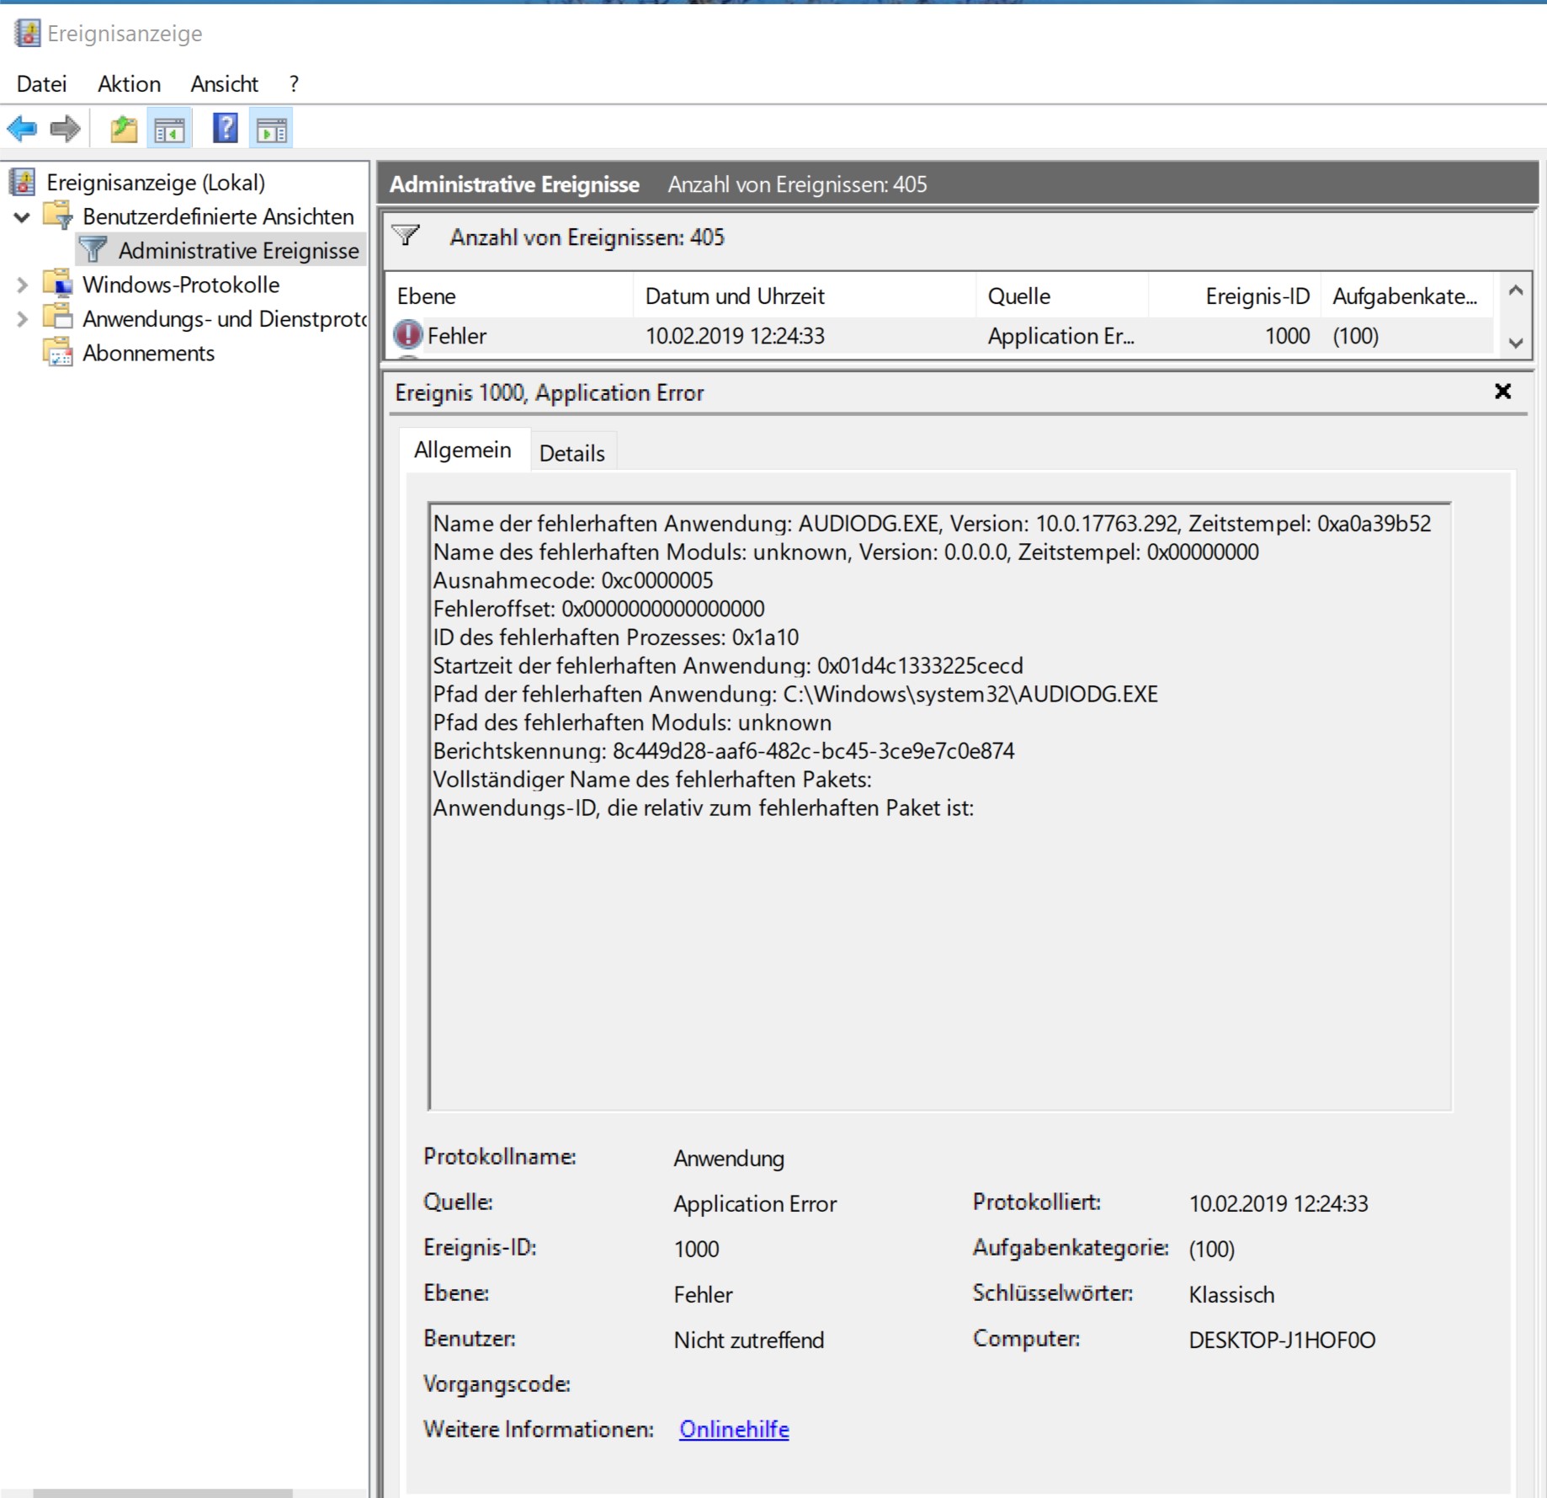This screenshot has width=1547, height=1498.
Task: Switch to the Allgemein tab
Action: [463, 450]
